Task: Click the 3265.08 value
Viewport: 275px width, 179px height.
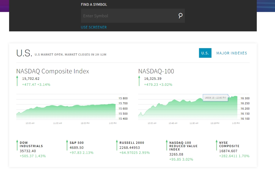Action: pos(176,155)
